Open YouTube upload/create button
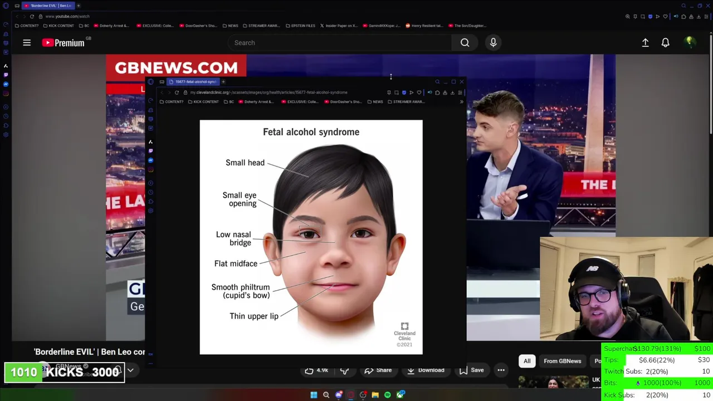713x401 pixels. click(x=645, y=42)
